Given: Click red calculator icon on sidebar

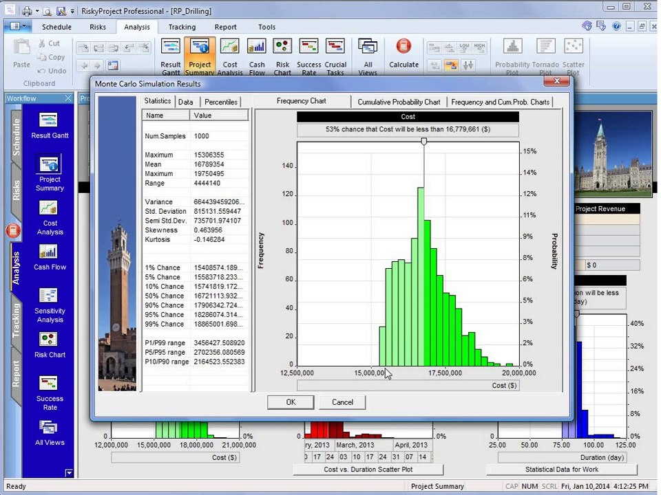Looking at the screenshot, I should click(x=13, y=230).
